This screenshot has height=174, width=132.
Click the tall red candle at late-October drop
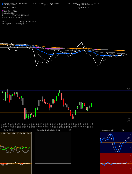coord(25,113)
